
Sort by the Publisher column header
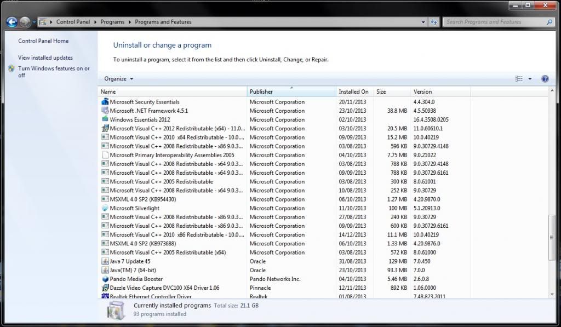[291, 91]
